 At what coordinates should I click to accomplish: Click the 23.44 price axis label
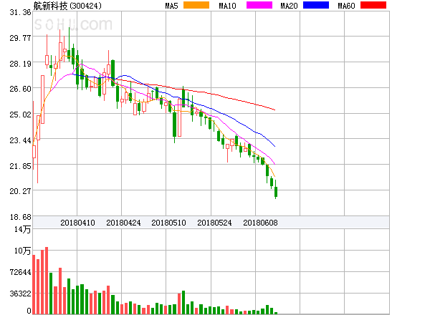[20, 140]
